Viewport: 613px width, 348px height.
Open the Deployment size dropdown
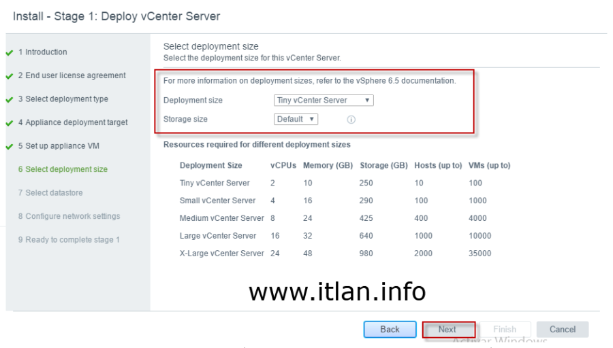(x=324, y=100)
